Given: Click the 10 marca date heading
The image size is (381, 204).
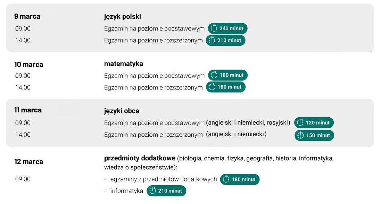Looking at the screenshot, I should (x=29, y=65).
